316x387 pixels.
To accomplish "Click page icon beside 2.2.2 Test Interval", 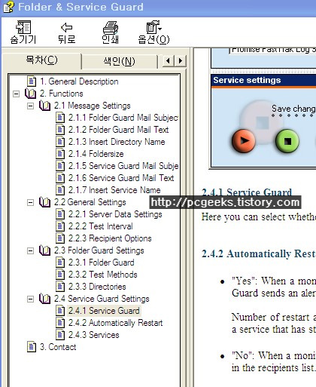I will tap(60, 226).
